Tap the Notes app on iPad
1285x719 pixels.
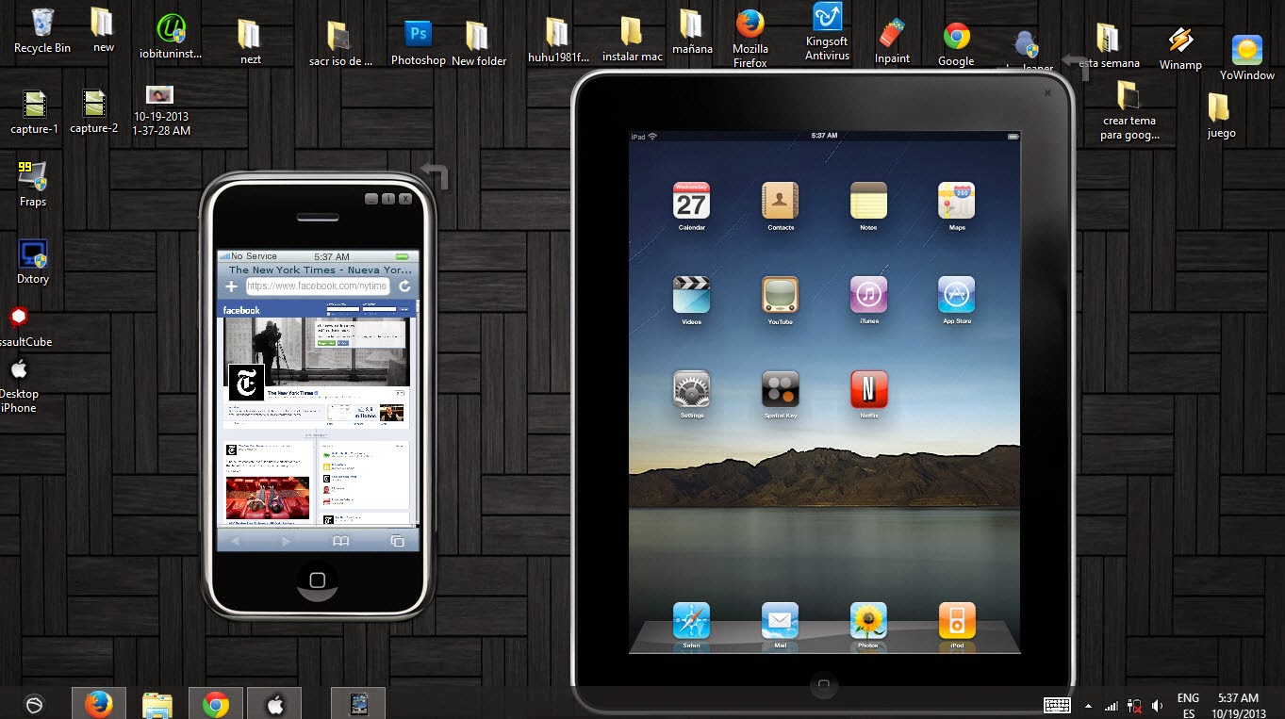tap(868, 201)
